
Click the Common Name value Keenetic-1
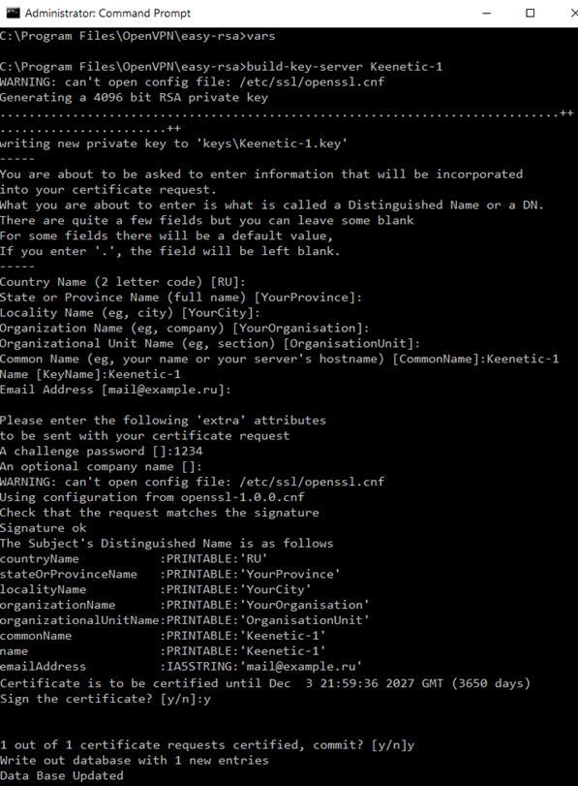point(523,359)
